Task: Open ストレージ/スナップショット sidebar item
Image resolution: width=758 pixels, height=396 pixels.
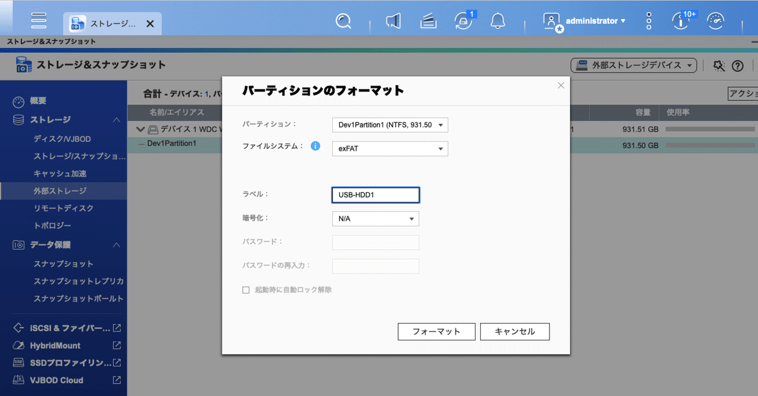Action: point(80,156)
